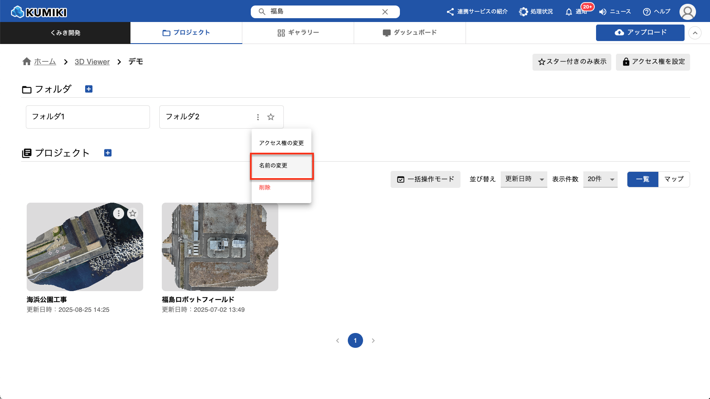Toggle スター付きのみ表示 filter

571,62
